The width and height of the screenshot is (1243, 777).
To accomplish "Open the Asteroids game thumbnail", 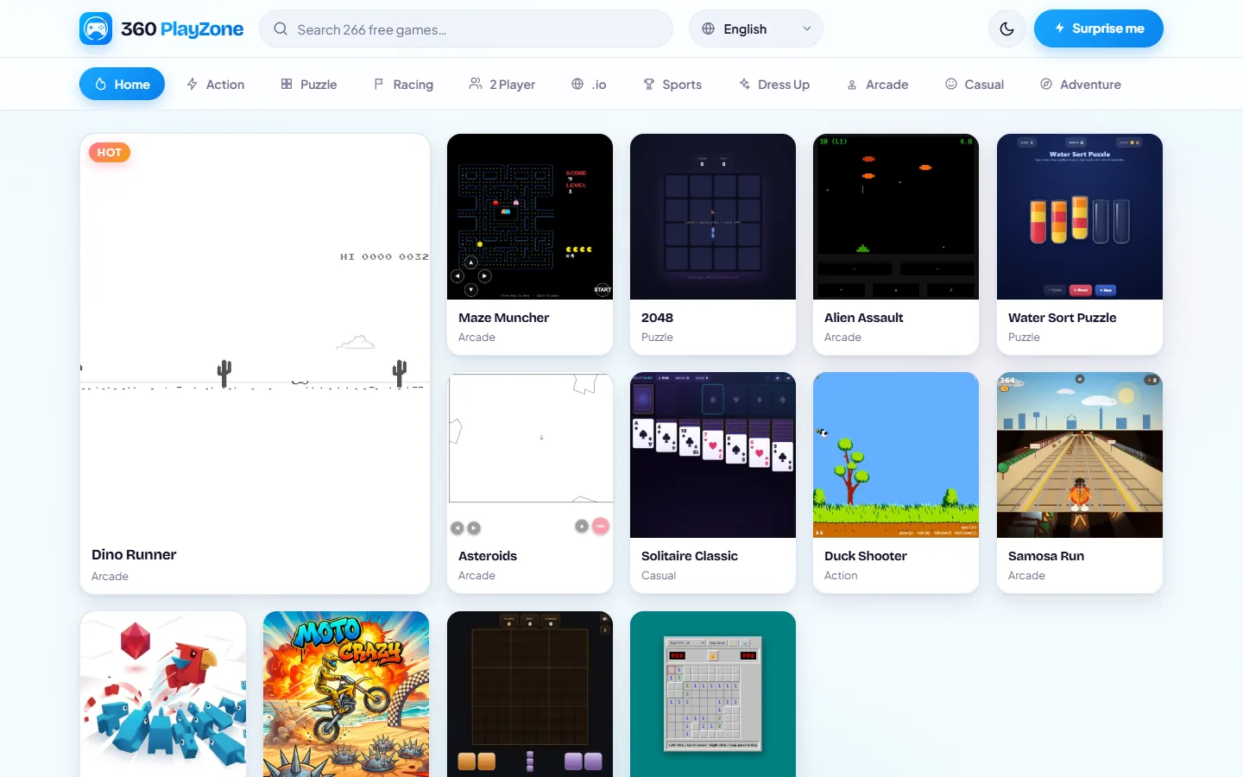I will click(x=530, y=455).
